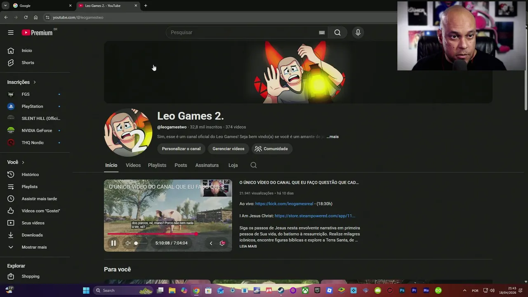Open Premiere Pro from the taskbar
Image resolution: width=528 pixels, height=297 pixels.
click(x=414, y=290)
